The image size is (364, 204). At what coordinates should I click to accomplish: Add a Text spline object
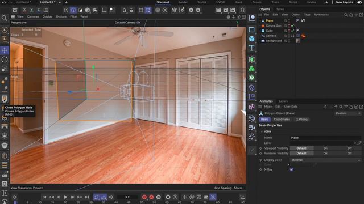coord(251,48)
